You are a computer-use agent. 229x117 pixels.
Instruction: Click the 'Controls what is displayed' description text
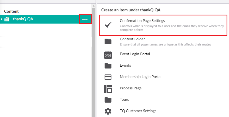coord(172,28)
